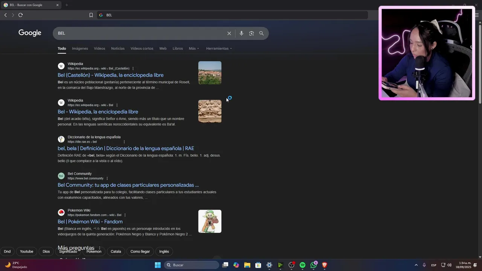The height and width of the screenshot is (271, 482).
Task: Open the Castellón village thumbnail image
Action: click(x=210, y=73)
